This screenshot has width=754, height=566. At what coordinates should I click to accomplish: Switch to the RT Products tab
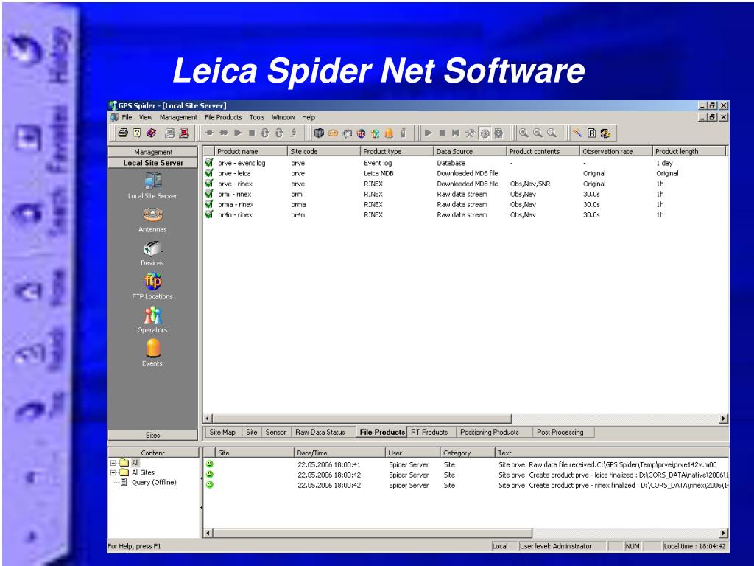pos(429,432)
